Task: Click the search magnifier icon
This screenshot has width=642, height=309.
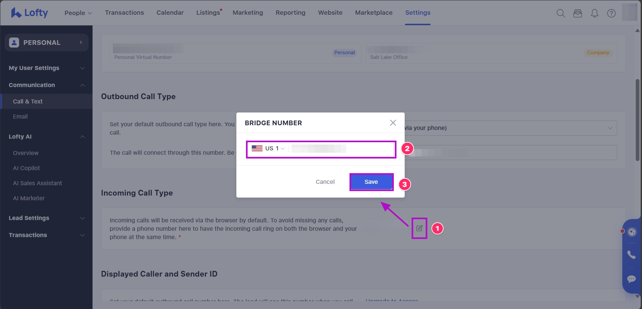Action: point(561,13)
